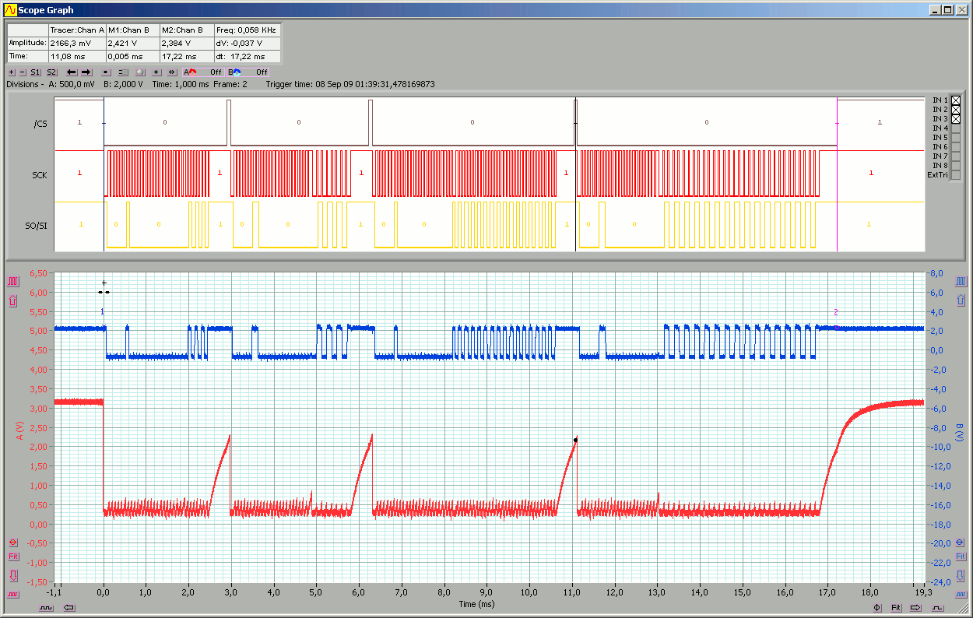Enable the IN 7 logic input
973x618 pixels.
click(956, 156)
